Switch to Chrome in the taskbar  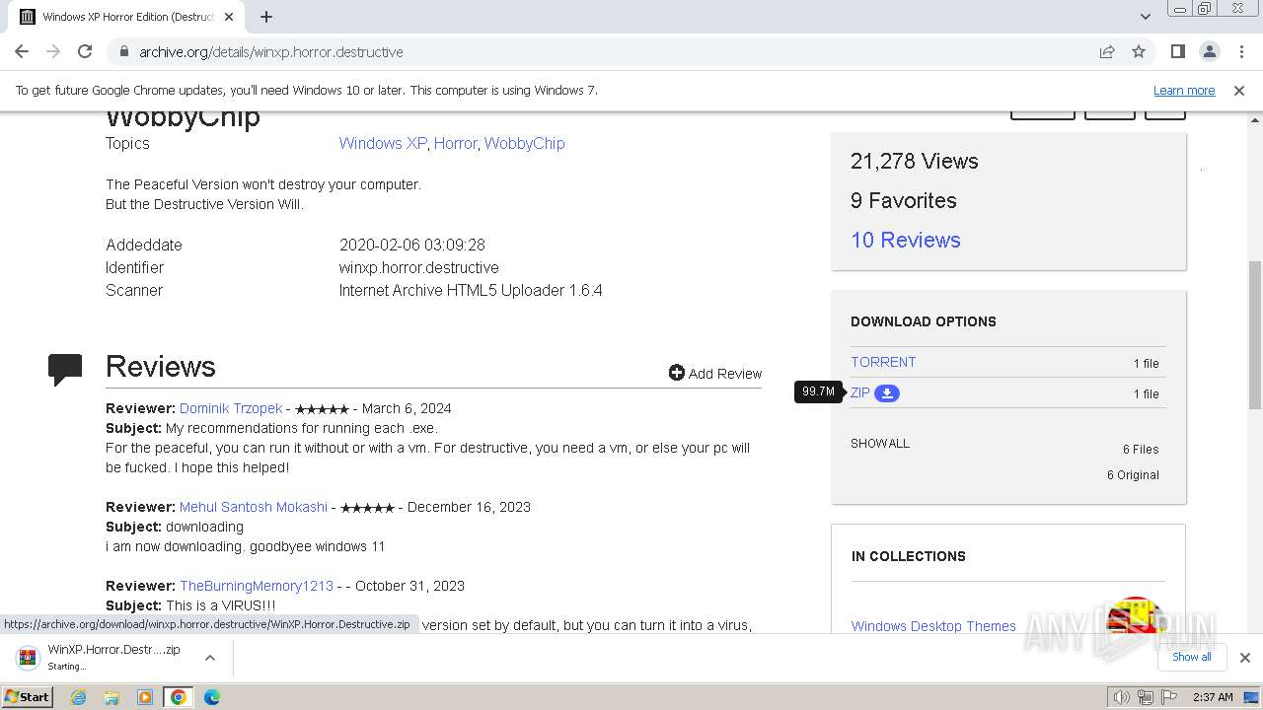pos(179,697)
